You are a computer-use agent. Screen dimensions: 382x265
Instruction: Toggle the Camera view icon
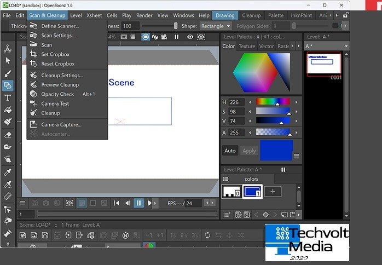click(x=164, y=37)
